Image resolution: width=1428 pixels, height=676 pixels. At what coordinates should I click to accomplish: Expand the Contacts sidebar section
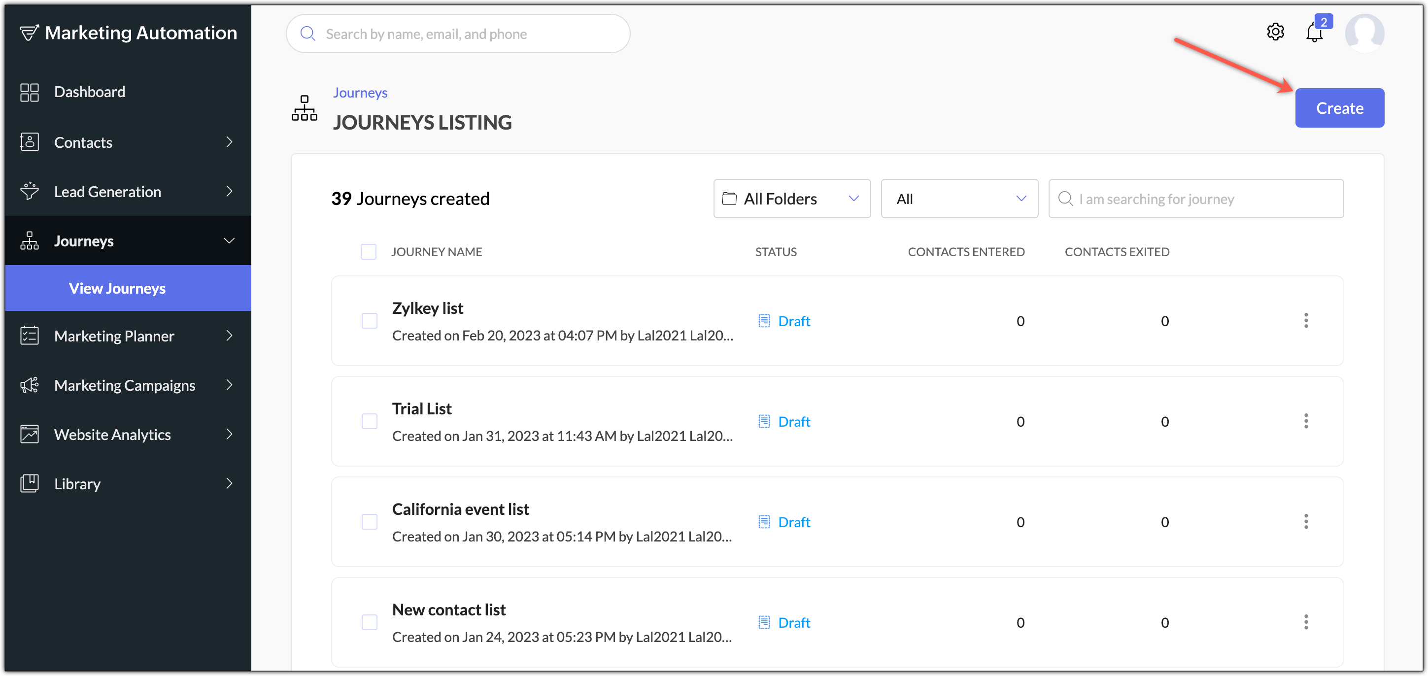point(128,142)
